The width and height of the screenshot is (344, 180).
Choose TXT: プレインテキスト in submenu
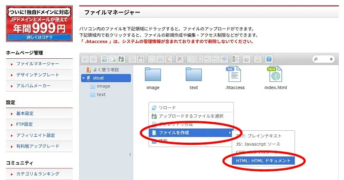coord(263,136)
